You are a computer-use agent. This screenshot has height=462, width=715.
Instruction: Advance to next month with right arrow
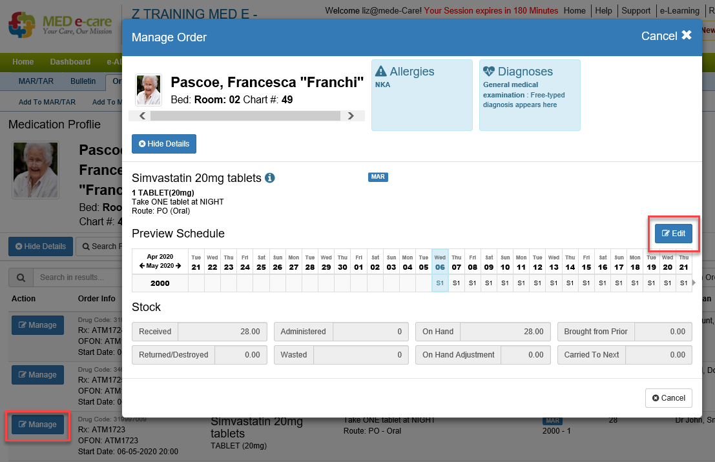coord(178,266)
